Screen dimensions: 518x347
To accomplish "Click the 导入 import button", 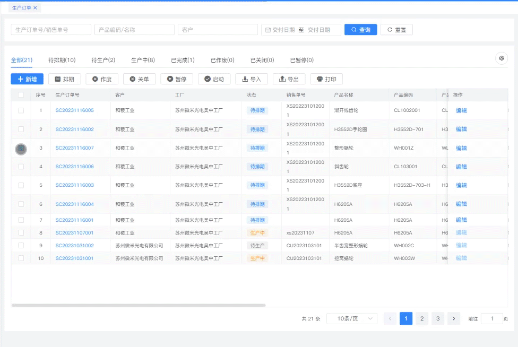I will coord(252,79).
